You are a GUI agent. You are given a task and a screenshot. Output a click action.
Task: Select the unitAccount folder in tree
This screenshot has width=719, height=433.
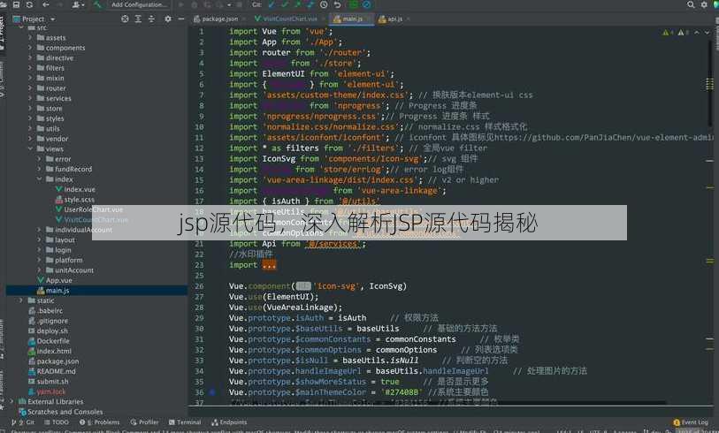[x=70, y=270]
